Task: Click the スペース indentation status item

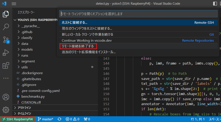Action: [x=215, y=119]
